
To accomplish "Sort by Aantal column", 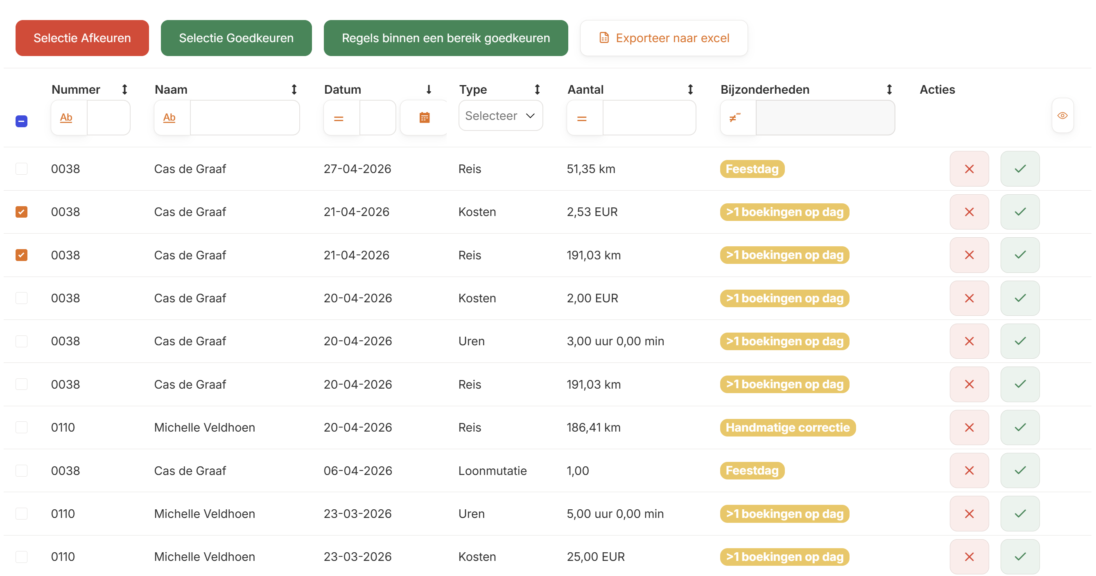I will coord(690,89).
